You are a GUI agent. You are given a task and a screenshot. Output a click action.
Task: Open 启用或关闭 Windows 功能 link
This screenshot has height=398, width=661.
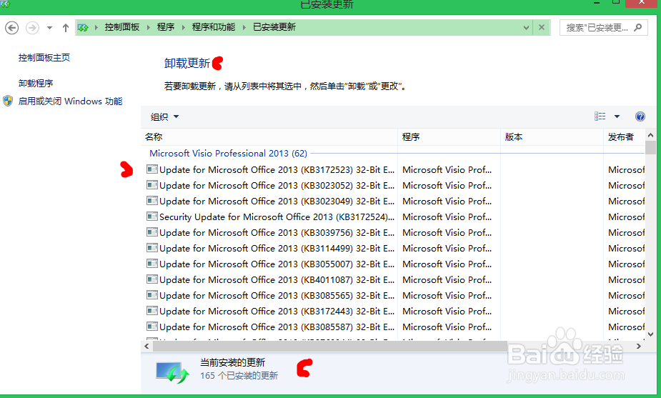[71, 101]
